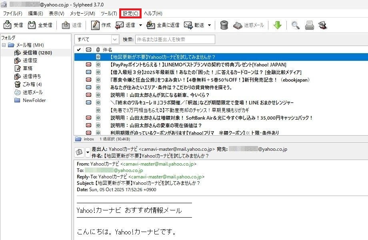The image size is (368, 240).
Task: Click the envelope status column header
Action: (88, 50)
